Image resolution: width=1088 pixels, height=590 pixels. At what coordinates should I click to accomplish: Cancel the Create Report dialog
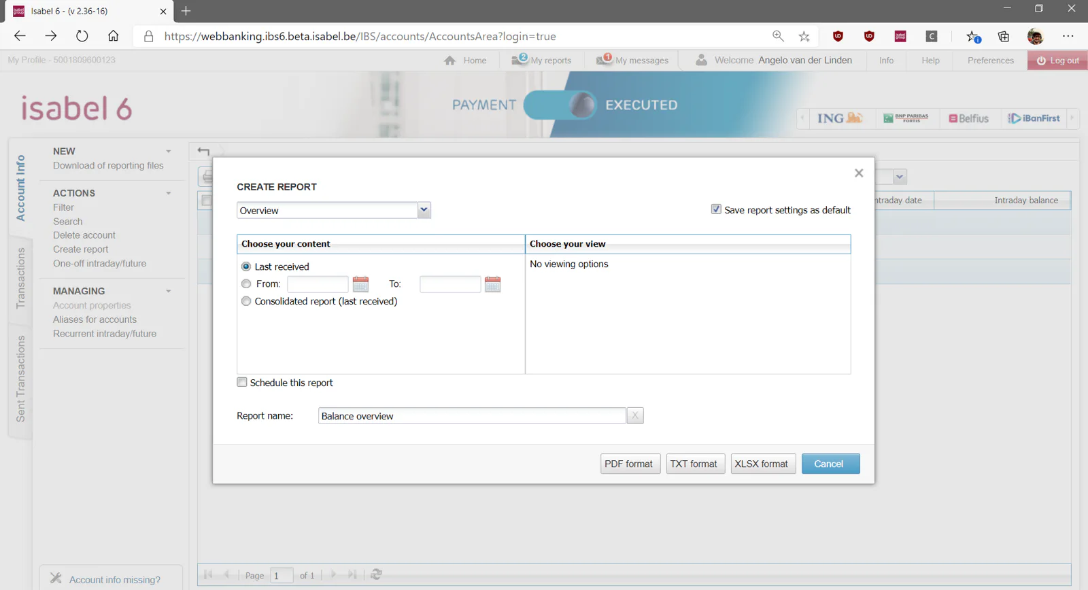point(830,464)
